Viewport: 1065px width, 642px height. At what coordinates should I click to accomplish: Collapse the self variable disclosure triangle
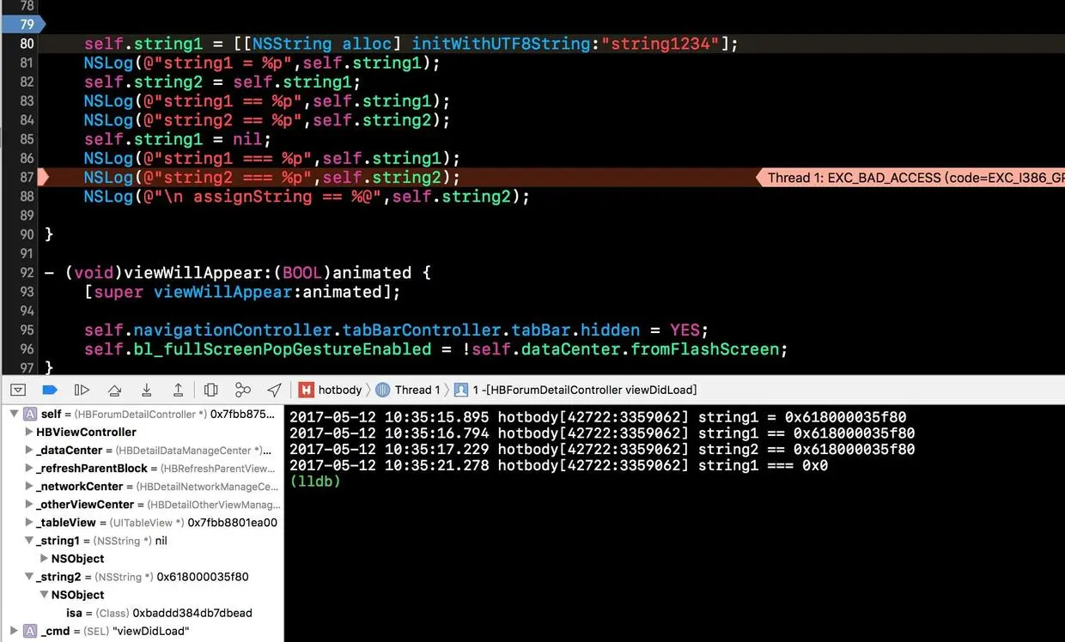[x=13, y=414]
